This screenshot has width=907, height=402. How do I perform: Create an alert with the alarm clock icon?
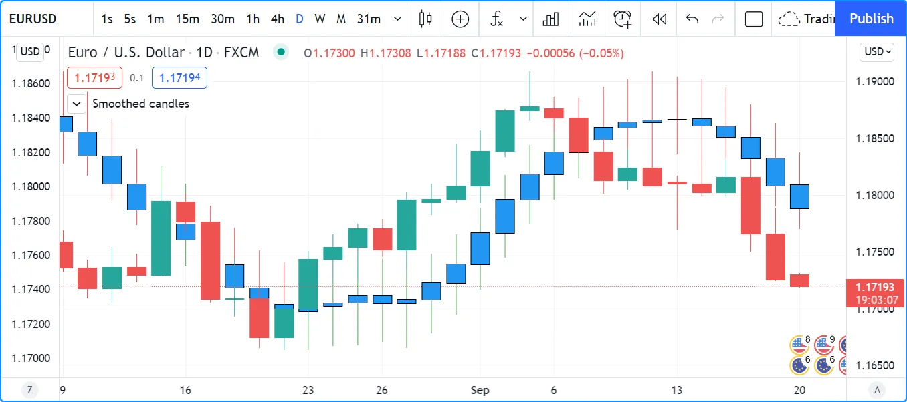click(x=623, y=19)
